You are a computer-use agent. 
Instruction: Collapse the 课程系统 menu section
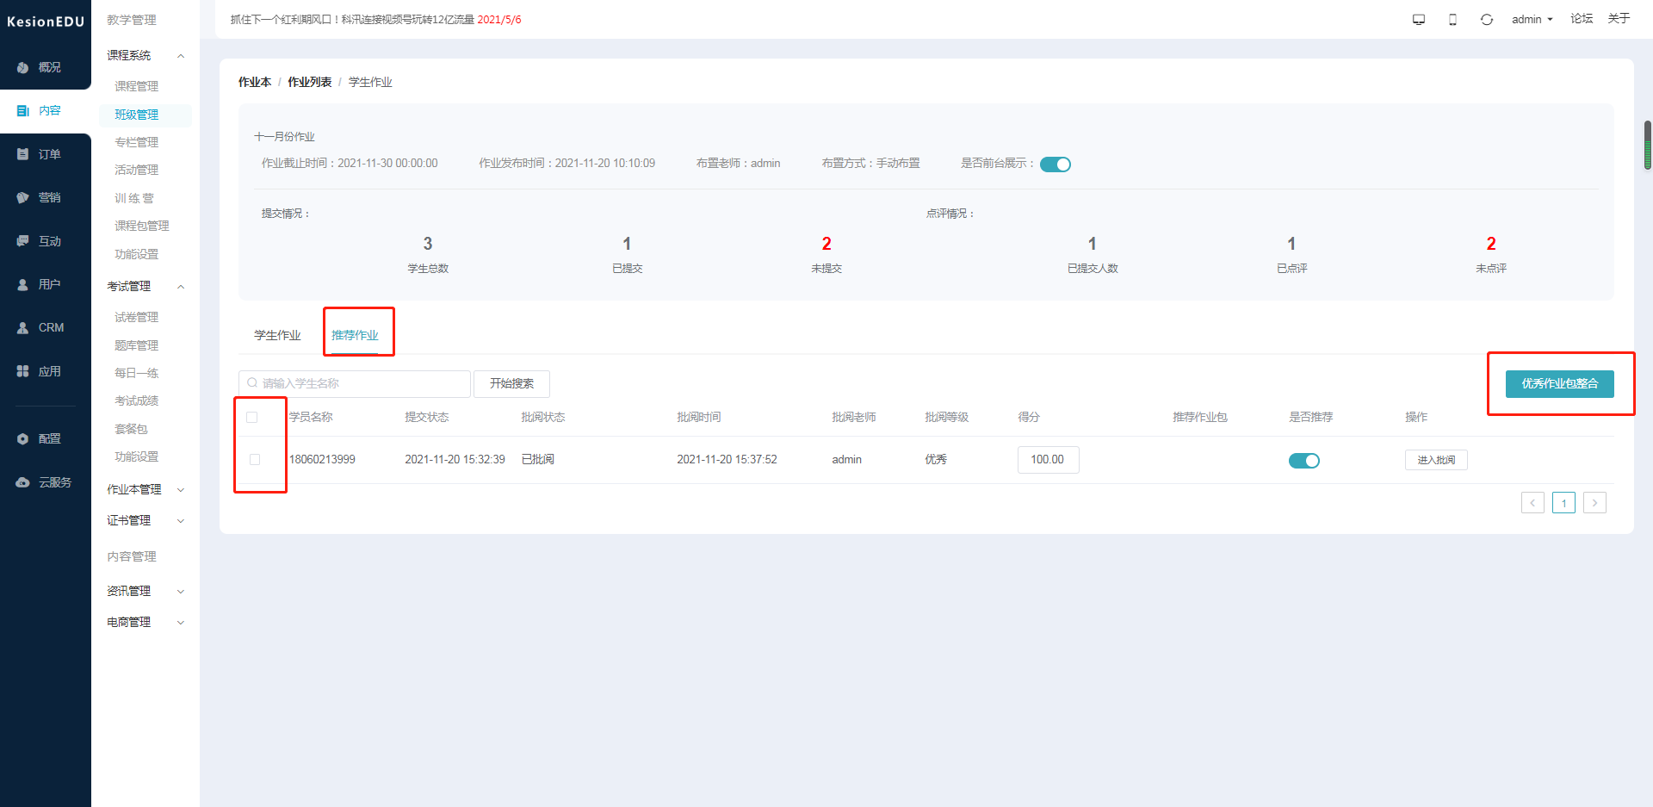tap(181, 56)
